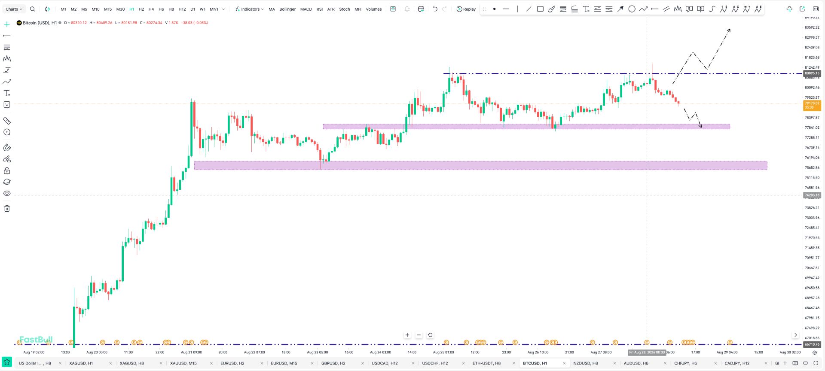Select the rectangle drawing tool

[x=540, y=9]
